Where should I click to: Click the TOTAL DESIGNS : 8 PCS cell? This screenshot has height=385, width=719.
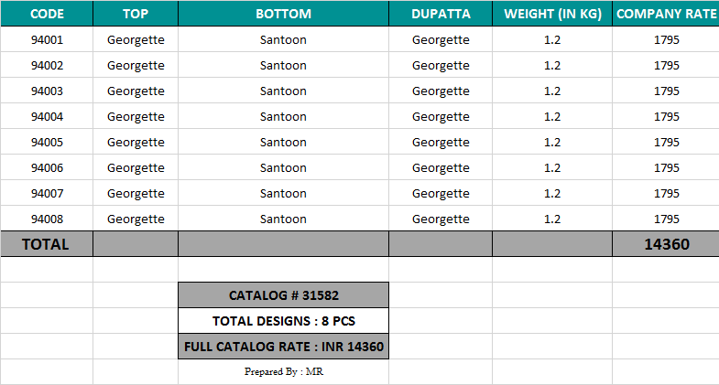[283, 321]
